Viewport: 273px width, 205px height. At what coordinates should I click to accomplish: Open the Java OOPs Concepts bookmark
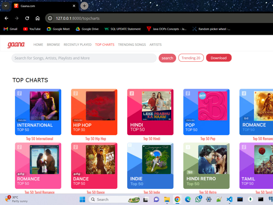click(x=167, y=29)
